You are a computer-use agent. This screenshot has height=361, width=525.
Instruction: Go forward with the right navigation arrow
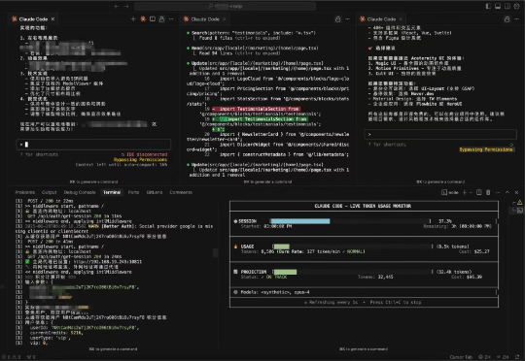(x=125, y=6)
